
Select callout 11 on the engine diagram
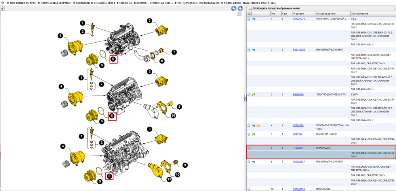169,180
